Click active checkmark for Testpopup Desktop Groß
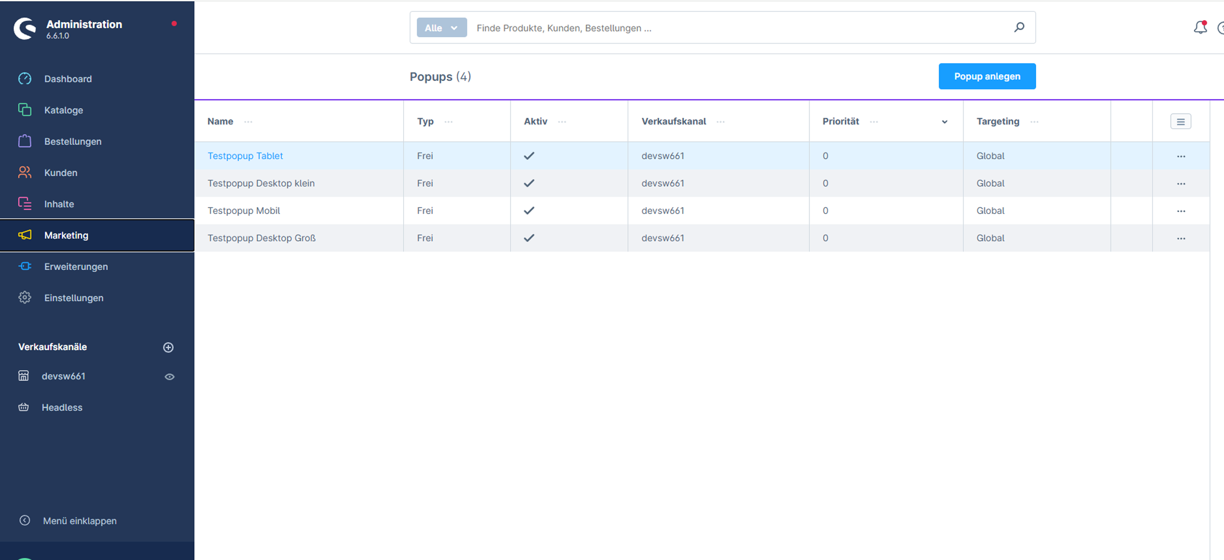This screenshot has height=560, width=1224. (x=529, y=238)
